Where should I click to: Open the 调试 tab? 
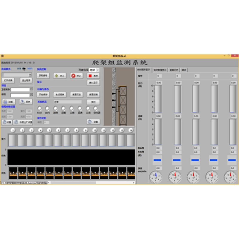point(184,70)
